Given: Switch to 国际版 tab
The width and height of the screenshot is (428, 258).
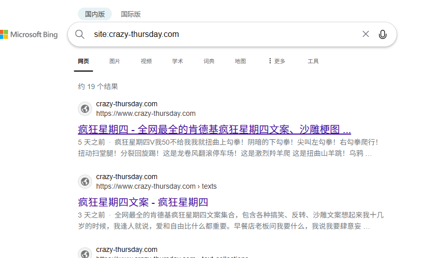Looking at the screenshot, I should 131,14.
